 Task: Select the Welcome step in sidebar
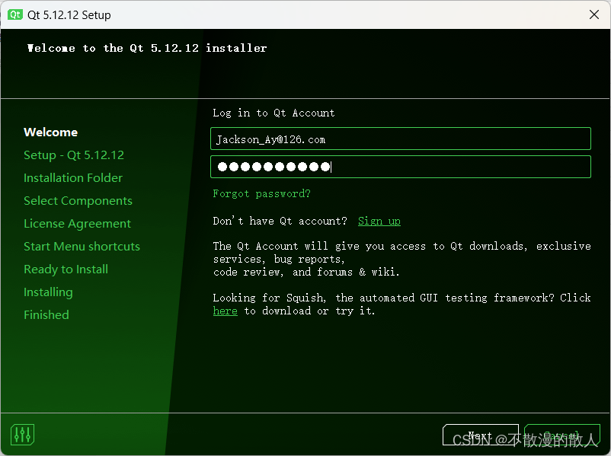pyautogui.click(x=50, y=132)
